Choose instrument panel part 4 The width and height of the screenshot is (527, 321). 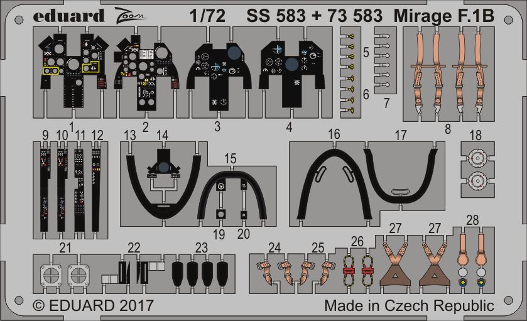click(x=288, y=70)
